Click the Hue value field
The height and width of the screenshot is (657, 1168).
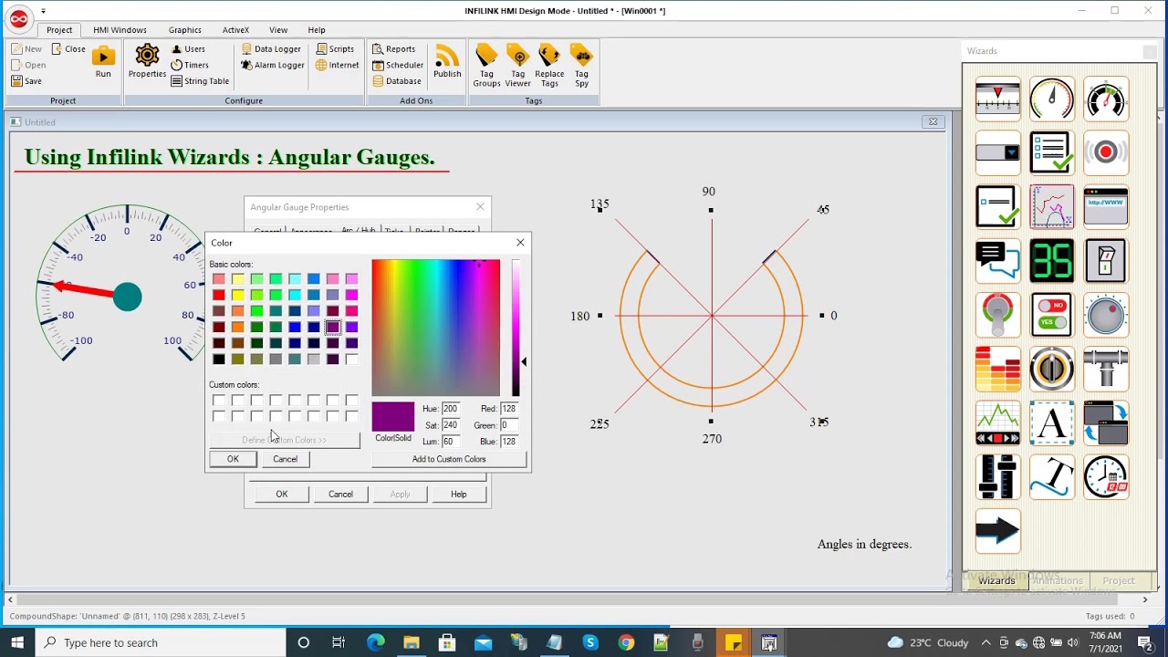451,409
